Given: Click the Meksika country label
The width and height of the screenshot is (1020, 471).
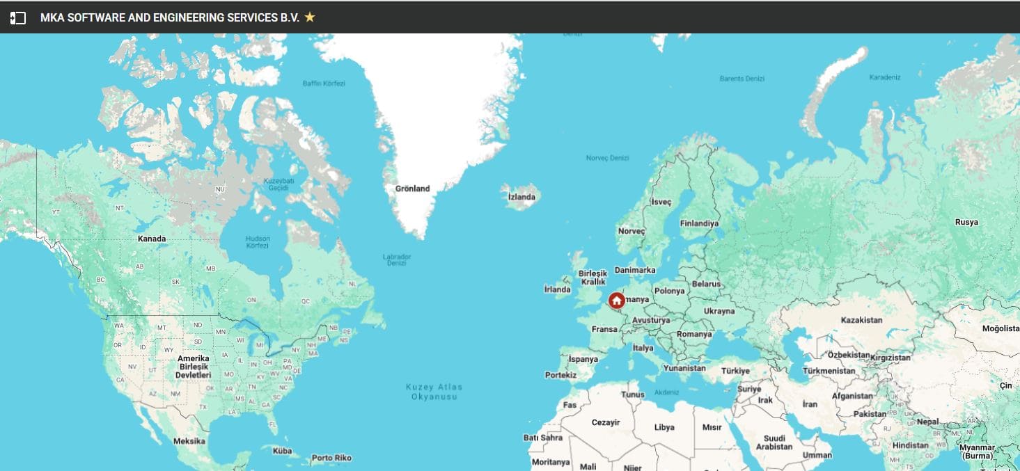Looking at the screenshot, I should (189, 441).
